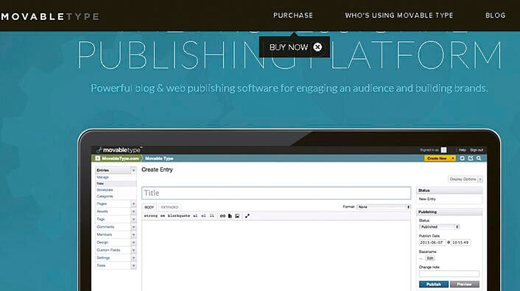The height and width of the screenshot is (291, 520).
Task: Expand the Comments section arrow in the sidebar
Action: pos(133,227)
